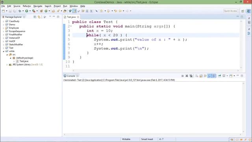This screenshot has height=142, width=252.
Task: Select the StaticModifier project
Action: [x=16, y=45]
